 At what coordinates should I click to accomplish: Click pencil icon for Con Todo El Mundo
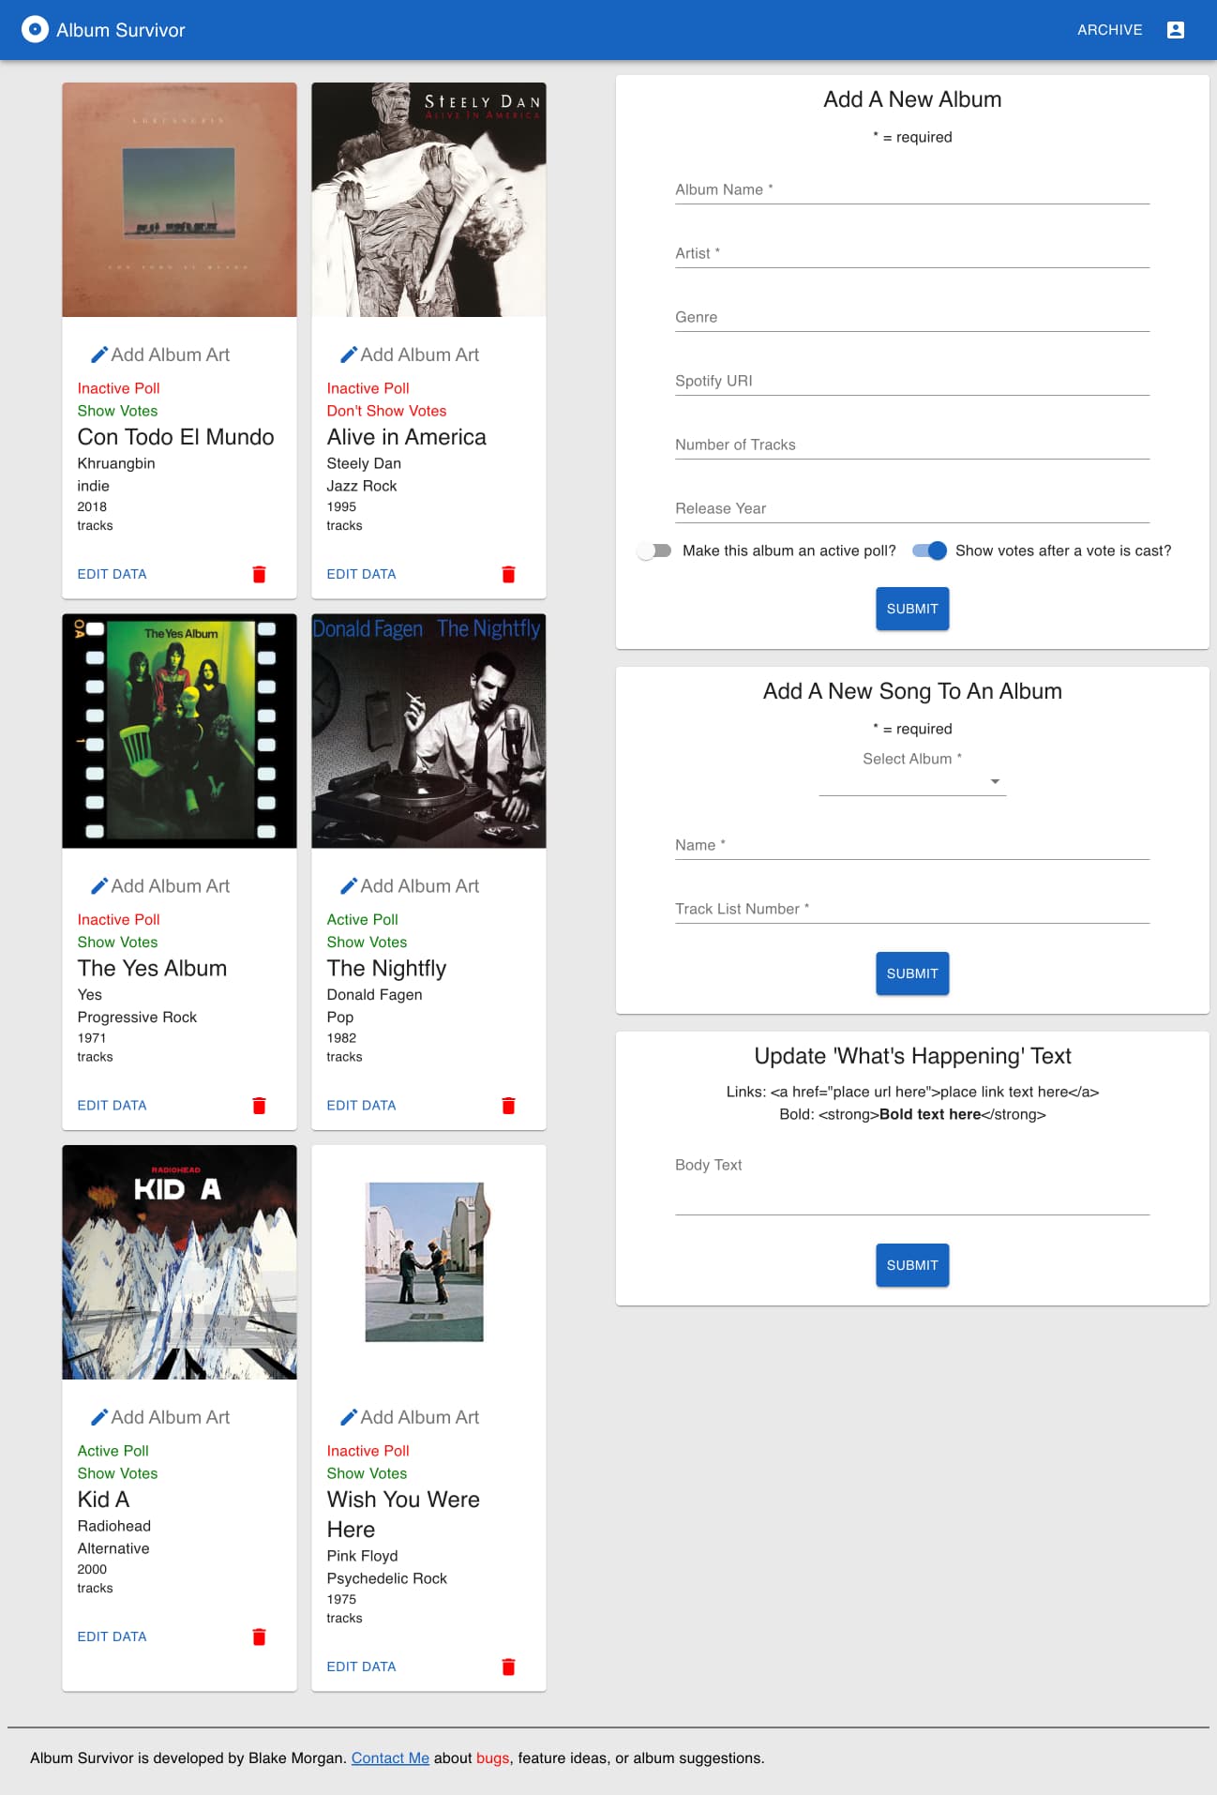coord(99,354)
